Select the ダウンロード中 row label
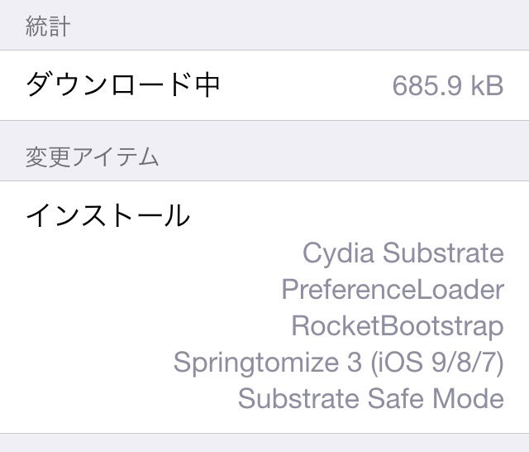Image resolution: width=529 pixels, height=452 pixels. (123, 85)
